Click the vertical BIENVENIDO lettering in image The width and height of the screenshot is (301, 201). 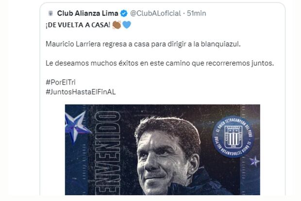[107, 153]
